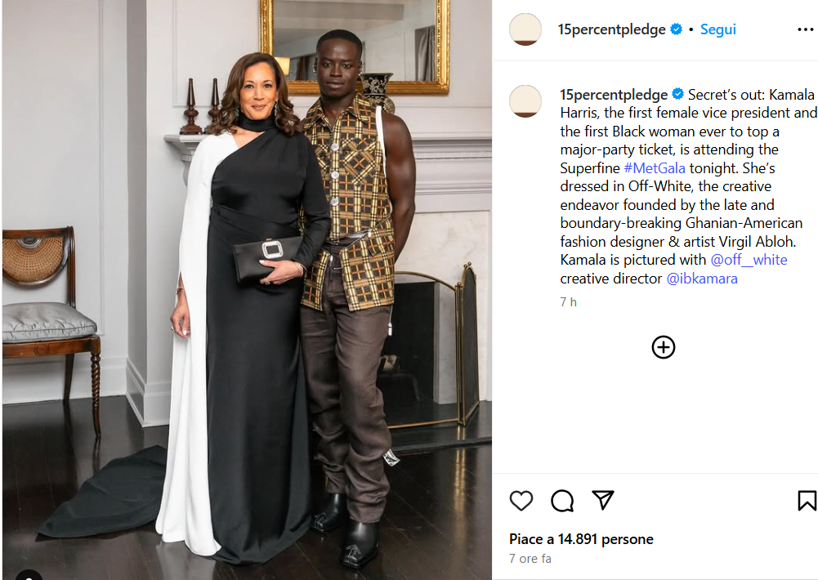Click the Segui follow button
The image size is (818, 580).
pyautogui.click(x=717, y=29)
